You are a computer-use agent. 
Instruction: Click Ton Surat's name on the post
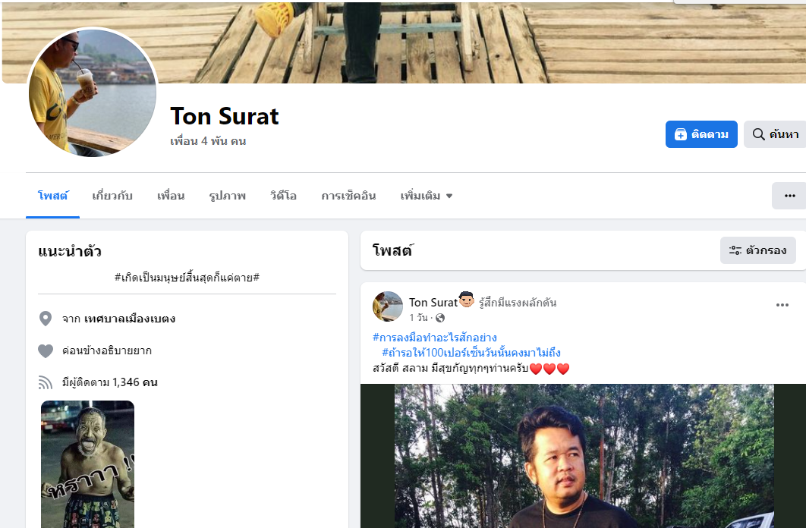pyautogui.click(x=433, y=303)
